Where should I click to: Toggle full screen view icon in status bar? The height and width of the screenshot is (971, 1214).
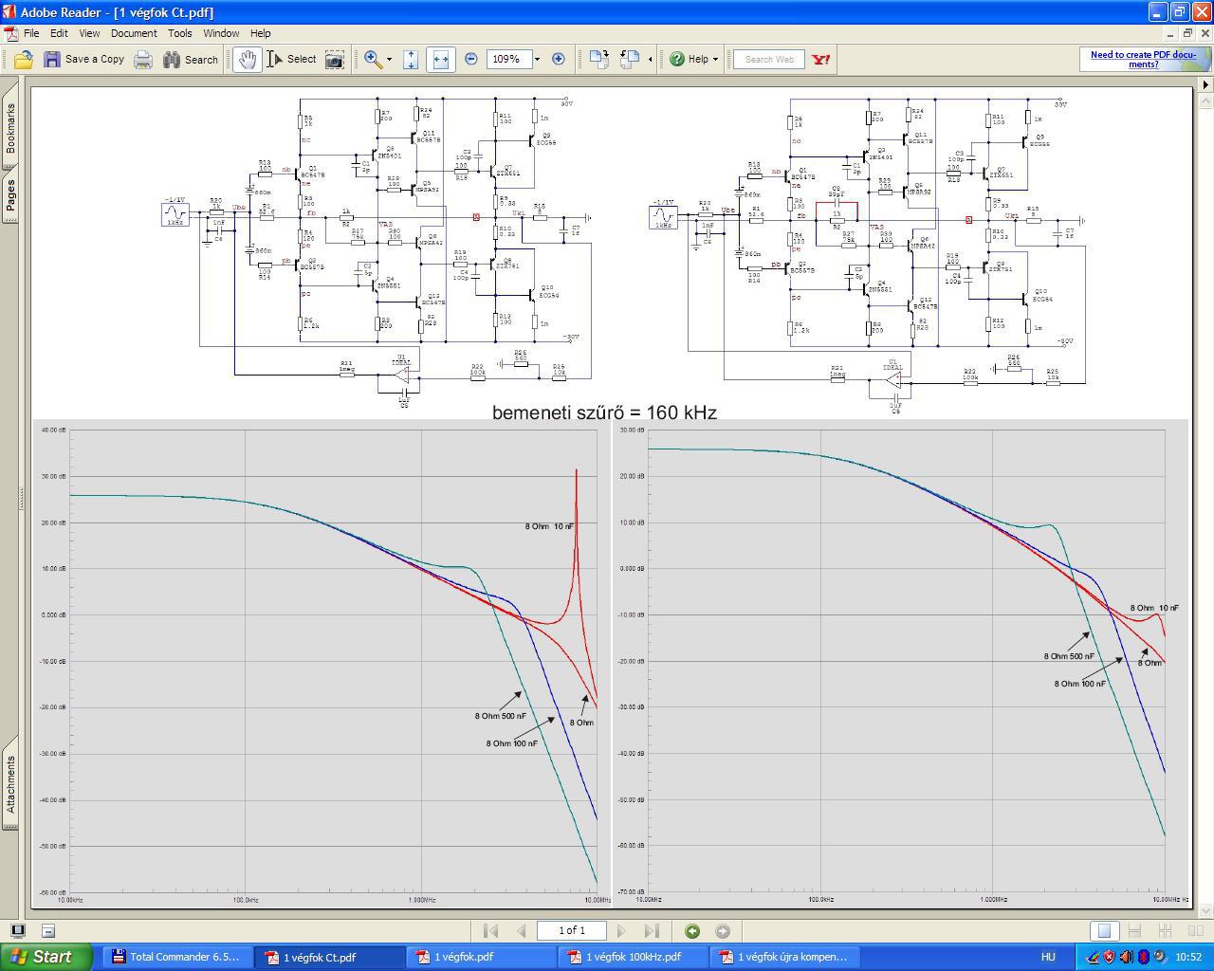18,931
